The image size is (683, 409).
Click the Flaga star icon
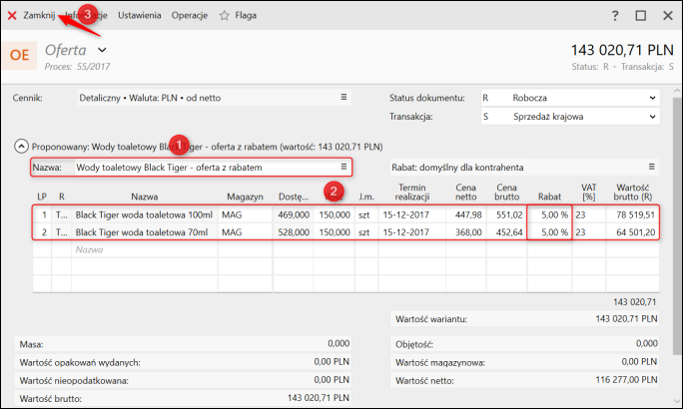(225, 16)
